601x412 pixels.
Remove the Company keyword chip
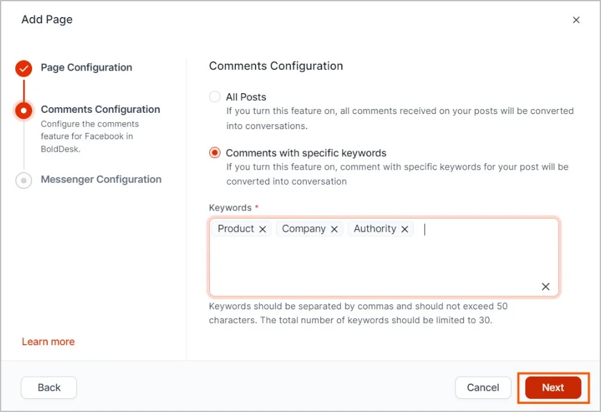click(x=334, y=229)
